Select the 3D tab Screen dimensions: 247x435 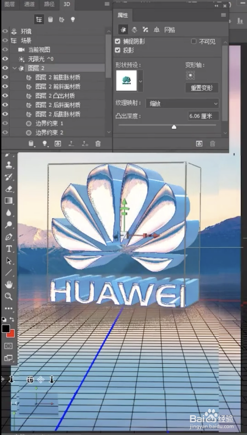[67, 4]
